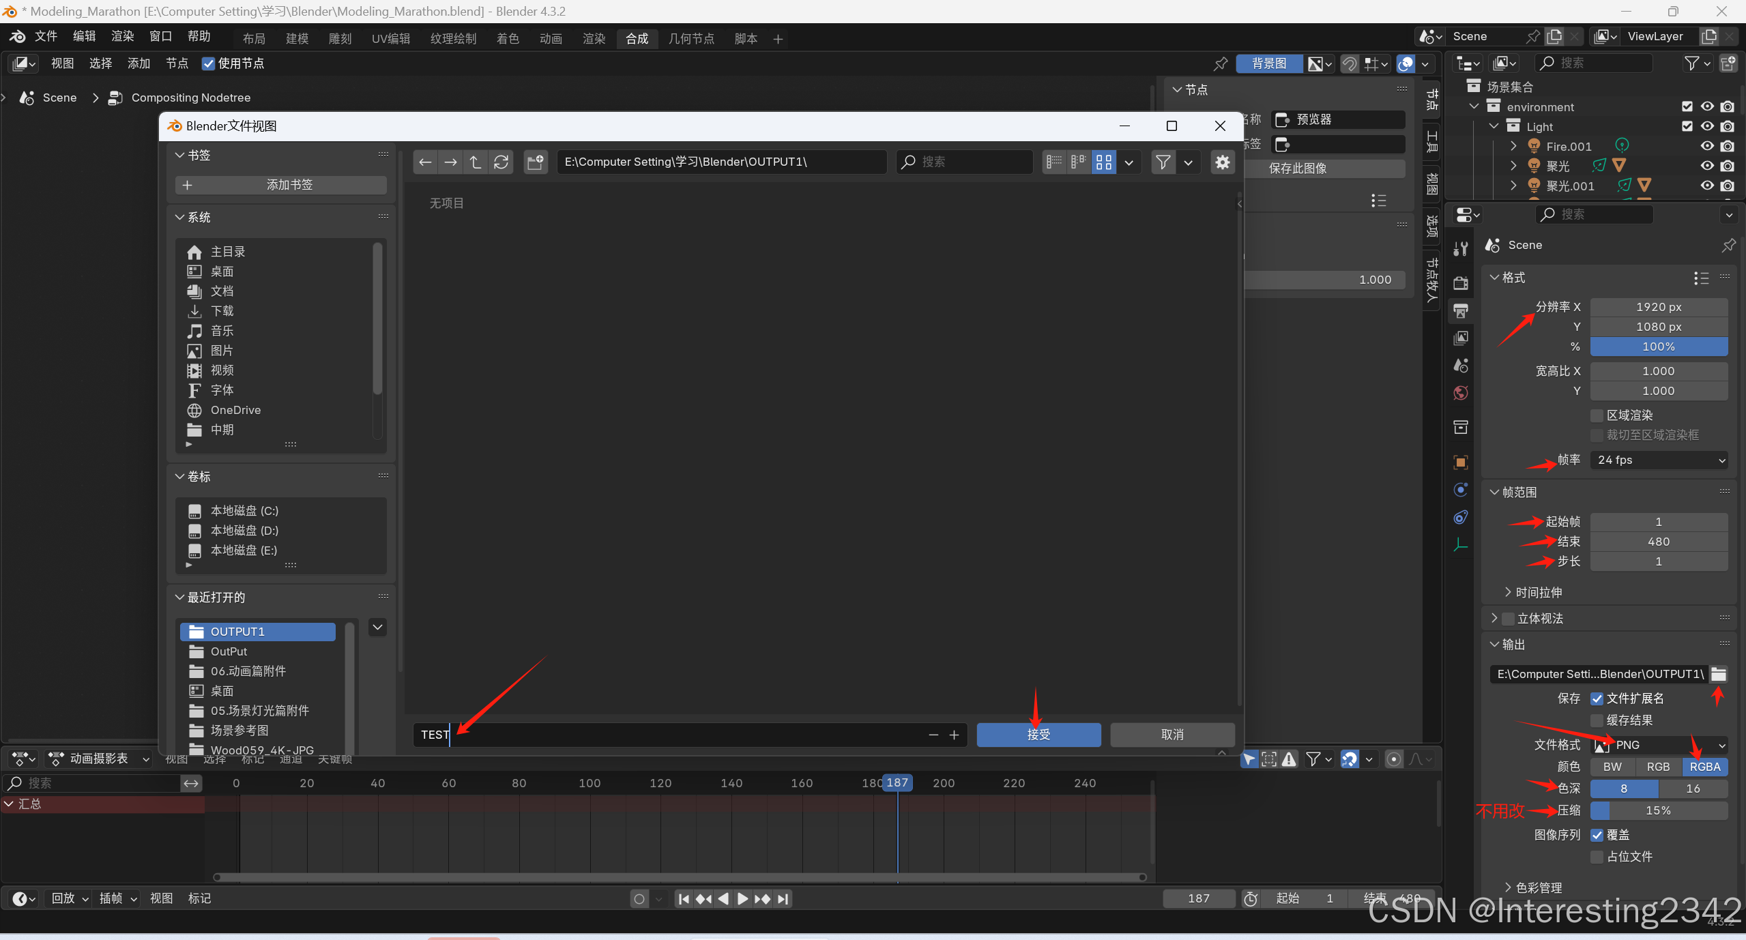Go to parent directory

(x=476, y=162)
